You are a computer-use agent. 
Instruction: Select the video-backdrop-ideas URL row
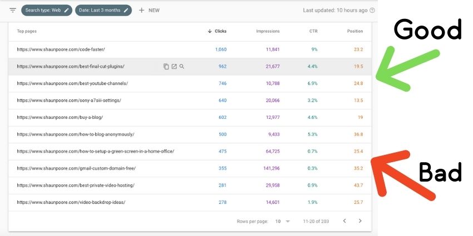190,203
